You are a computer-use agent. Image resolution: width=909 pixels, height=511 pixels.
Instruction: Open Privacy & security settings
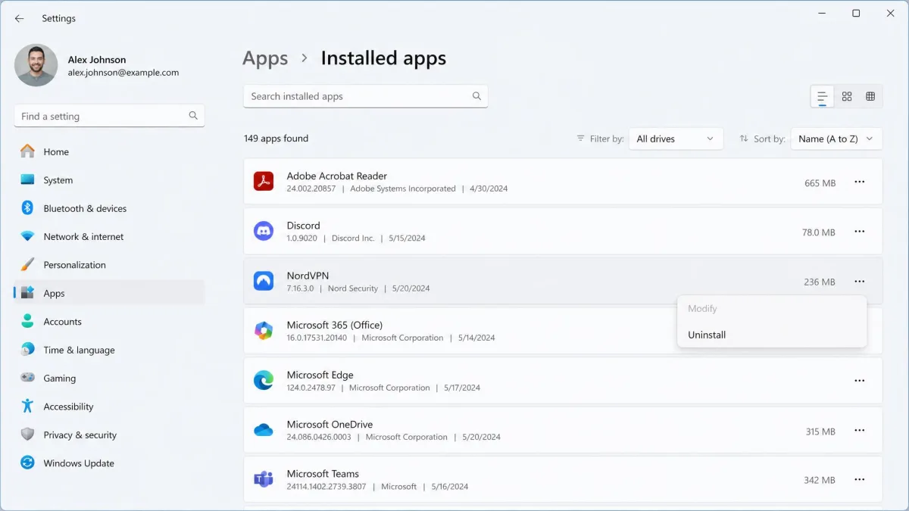109,435
